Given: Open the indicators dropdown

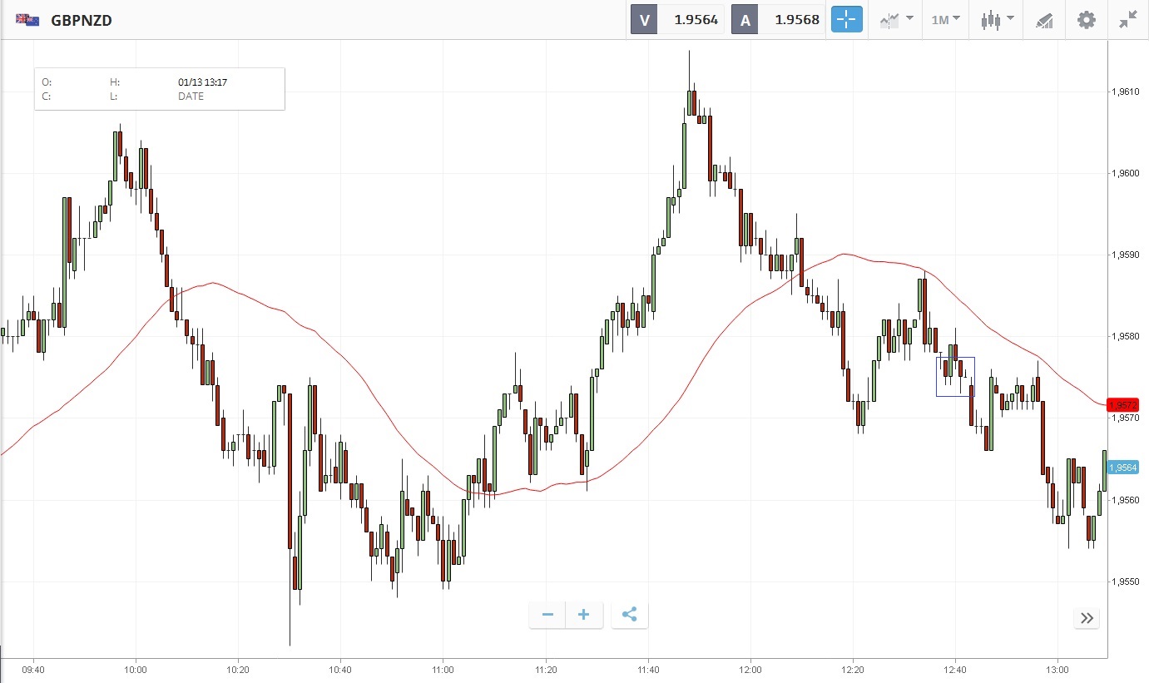Looking at the screenshot, I should pyautogui.click(x=897, y=20).
